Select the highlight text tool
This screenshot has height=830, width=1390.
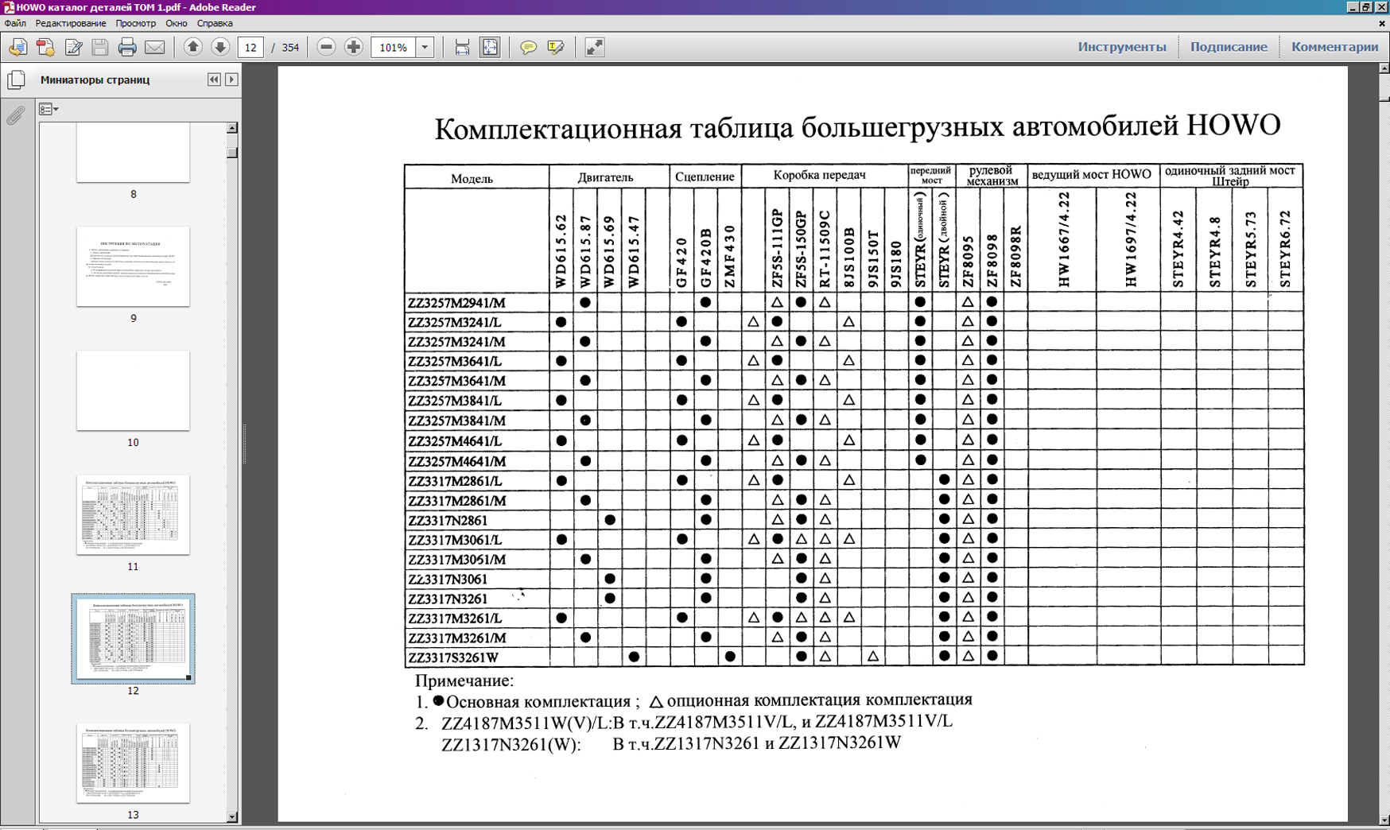click(x=556, y=48)
